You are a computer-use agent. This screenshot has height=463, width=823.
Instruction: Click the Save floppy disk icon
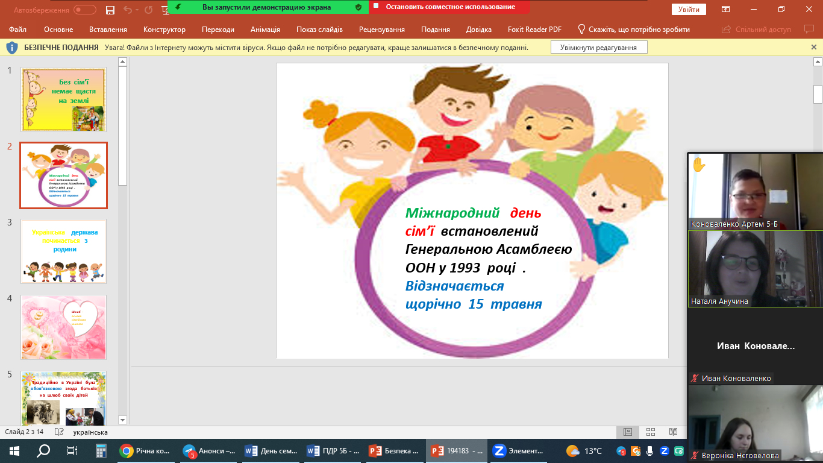(110, 10)
